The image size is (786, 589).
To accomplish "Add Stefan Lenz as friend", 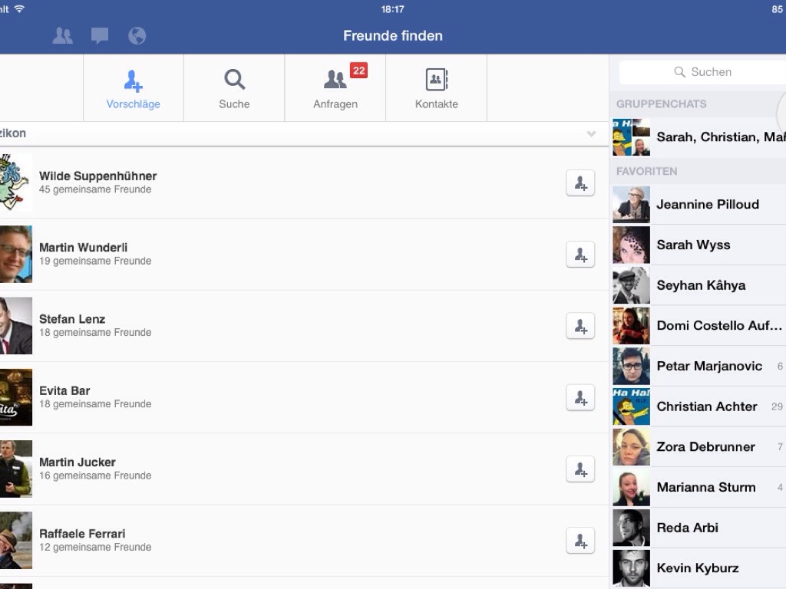I will click(580, 326).
